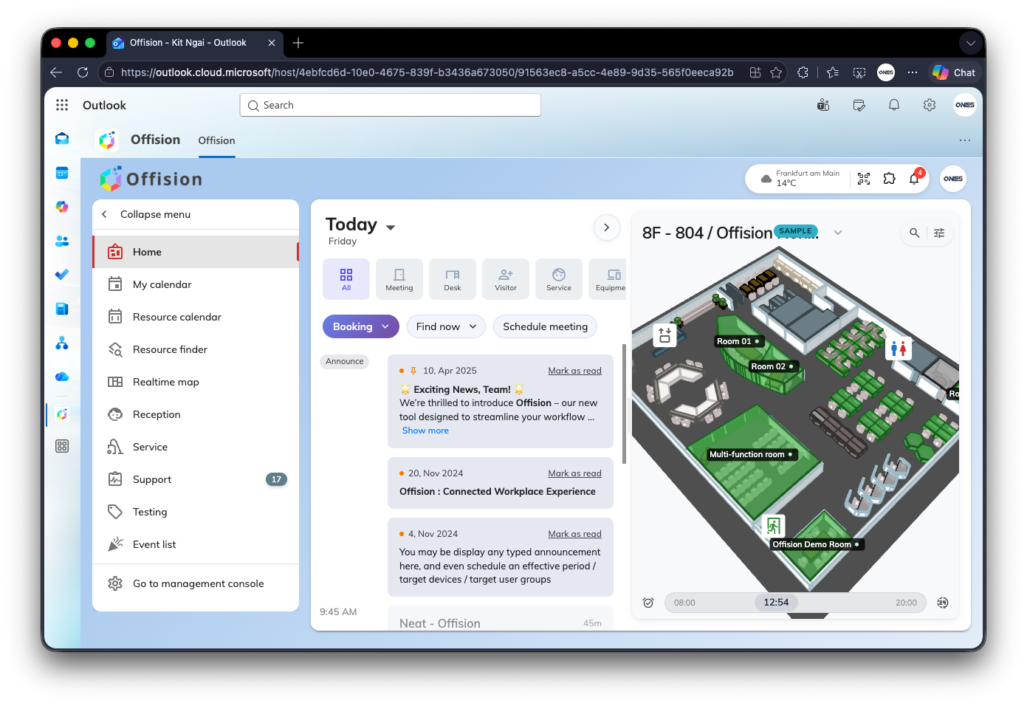Open Offision notifications bell with badge
The height and width of the screenshot is (706, 1027).
tap(915, 178)
